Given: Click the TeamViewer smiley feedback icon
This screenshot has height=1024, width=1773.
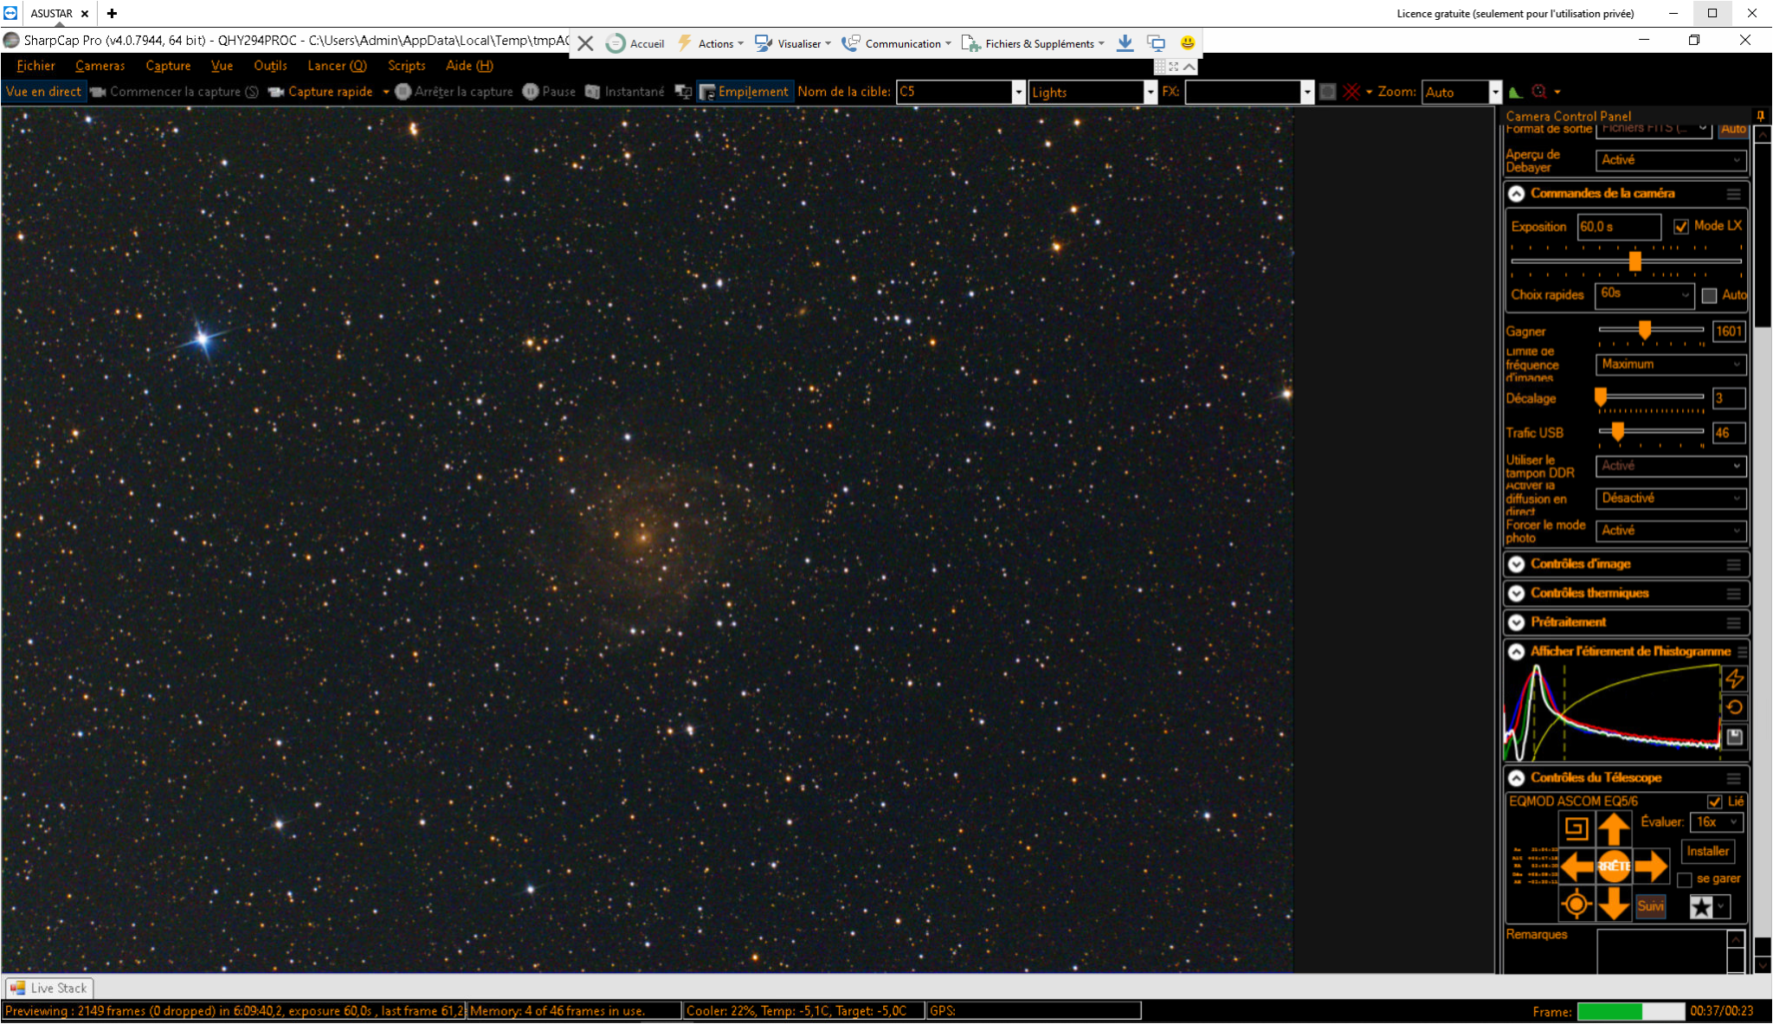Looking at the screenshot, I should [1188, 42].
